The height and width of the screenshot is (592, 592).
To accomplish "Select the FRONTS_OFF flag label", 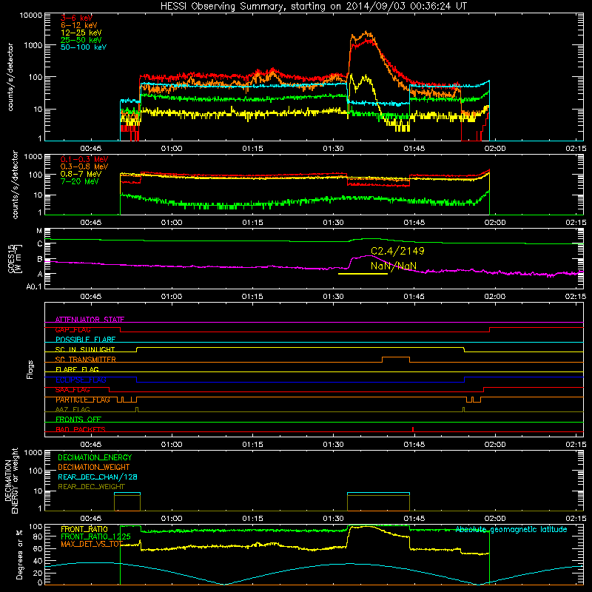I will 78,420.
